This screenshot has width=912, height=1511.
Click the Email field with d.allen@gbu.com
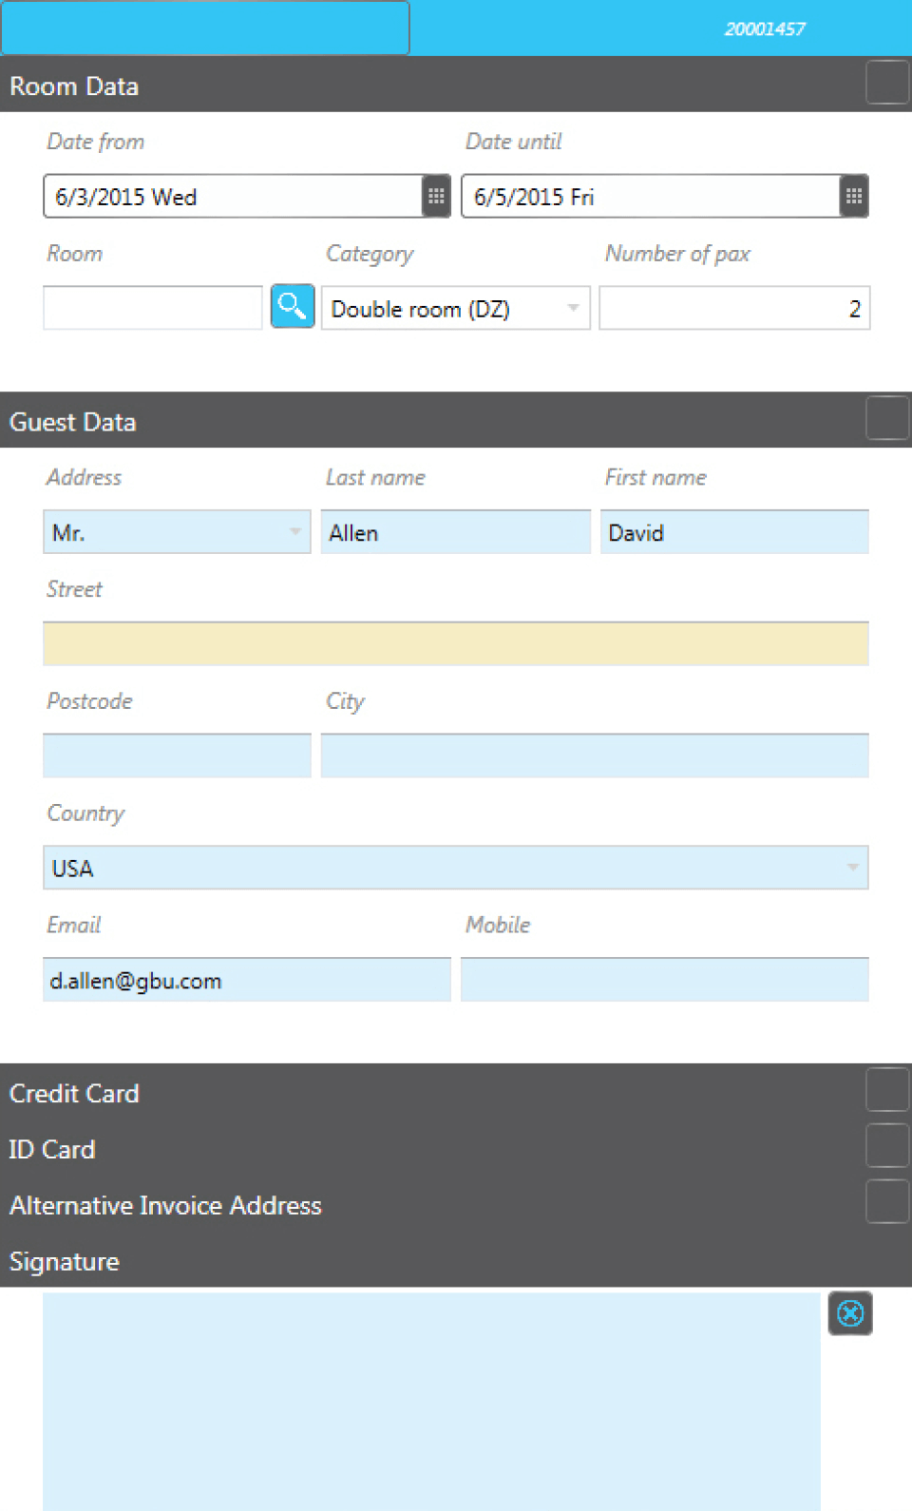(247, 980)
